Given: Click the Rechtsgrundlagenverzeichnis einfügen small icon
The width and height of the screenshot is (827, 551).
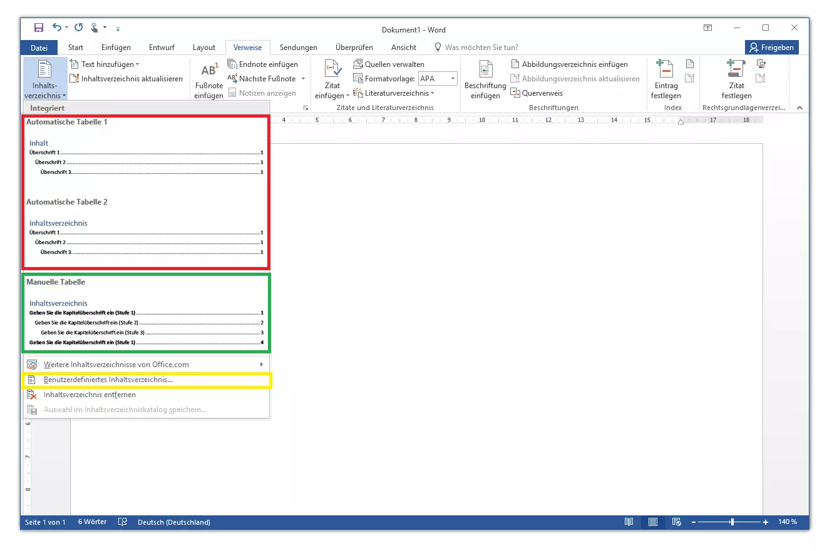Looking at the screenshot, I should 761,64.
